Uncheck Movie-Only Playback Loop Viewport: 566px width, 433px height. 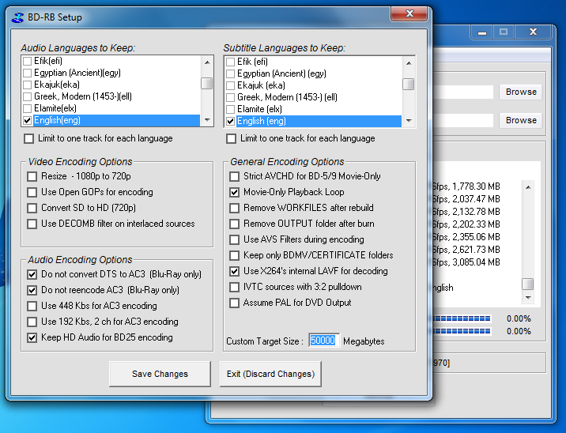[x=234, y=192]
